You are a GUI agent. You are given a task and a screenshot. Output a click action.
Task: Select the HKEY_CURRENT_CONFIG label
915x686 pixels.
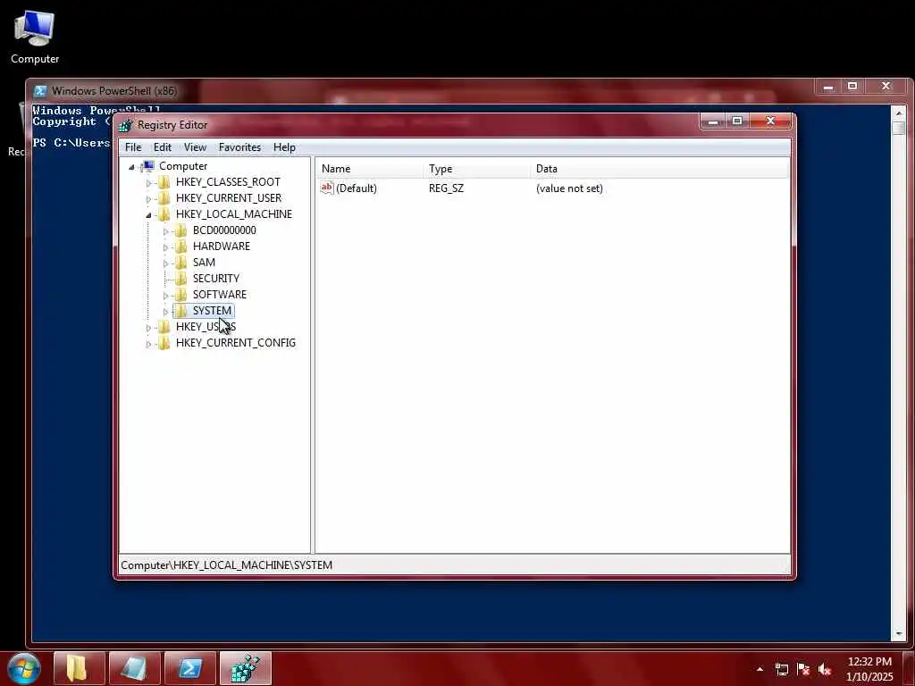(236, 342)
